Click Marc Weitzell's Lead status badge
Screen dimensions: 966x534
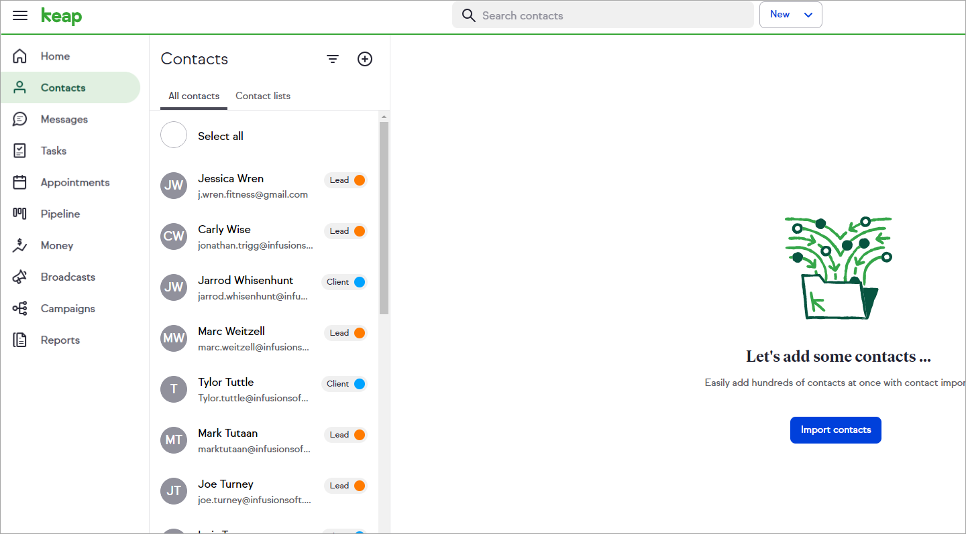coord(345,333)
